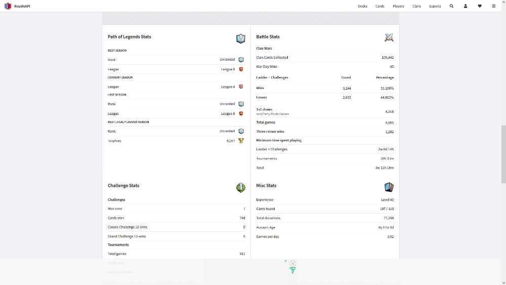Select the Misc Stats heading
The image size is (506, 285).
click(266, 186)
